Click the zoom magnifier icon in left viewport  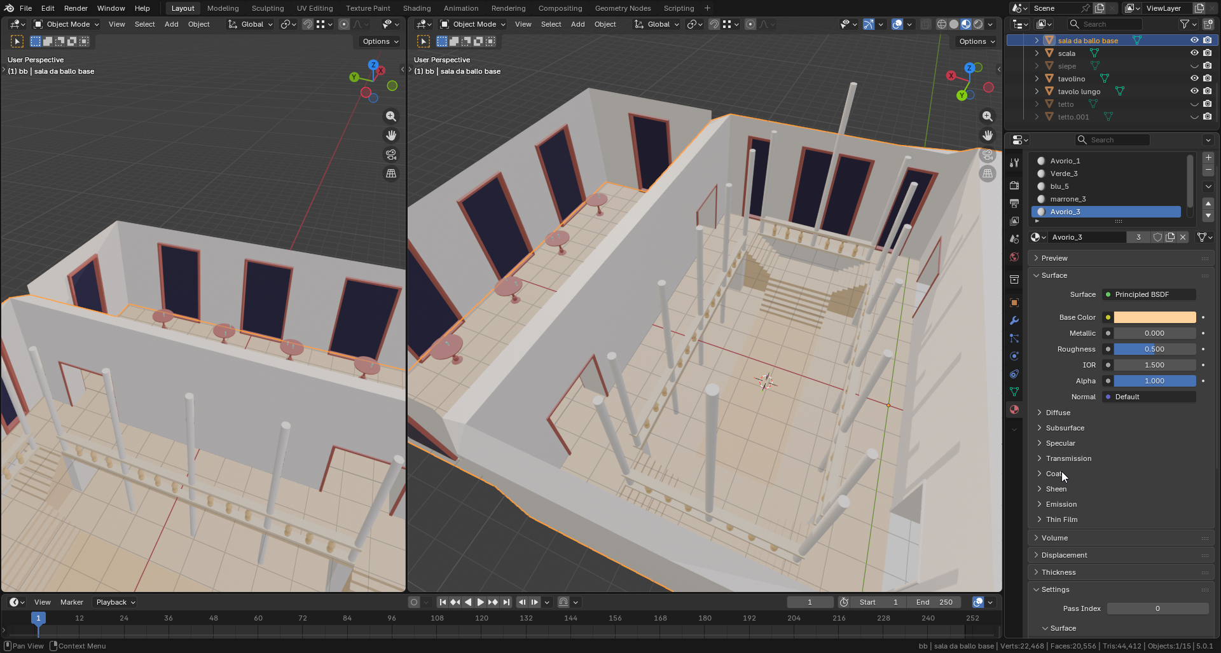pyautogui.click(x=390, y=116)
